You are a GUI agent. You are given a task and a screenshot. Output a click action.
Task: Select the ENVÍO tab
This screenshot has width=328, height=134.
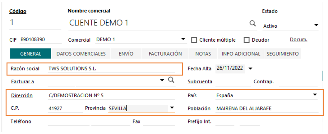pyautogui.click(x=126, y=54)
